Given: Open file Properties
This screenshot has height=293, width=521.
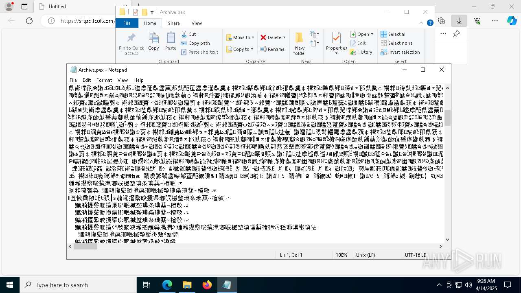Looking at the screenshot, I should coord(336,40).
